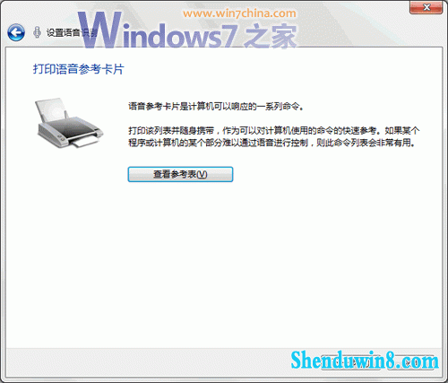Click the next-step button in the footer

tap(350, 362)
